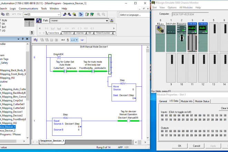The height and width of the screenshot is (152, 228).
Task: Click the Verify Routine checkmark icon
Action: [x=87, y=14]
